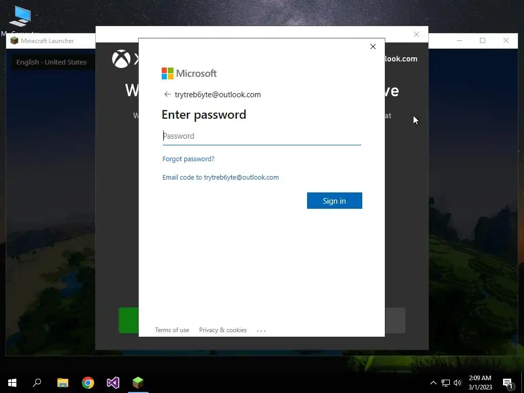Open File Explorer from taskbar
This screenshot has height=393, width=524.
(62, 382)
